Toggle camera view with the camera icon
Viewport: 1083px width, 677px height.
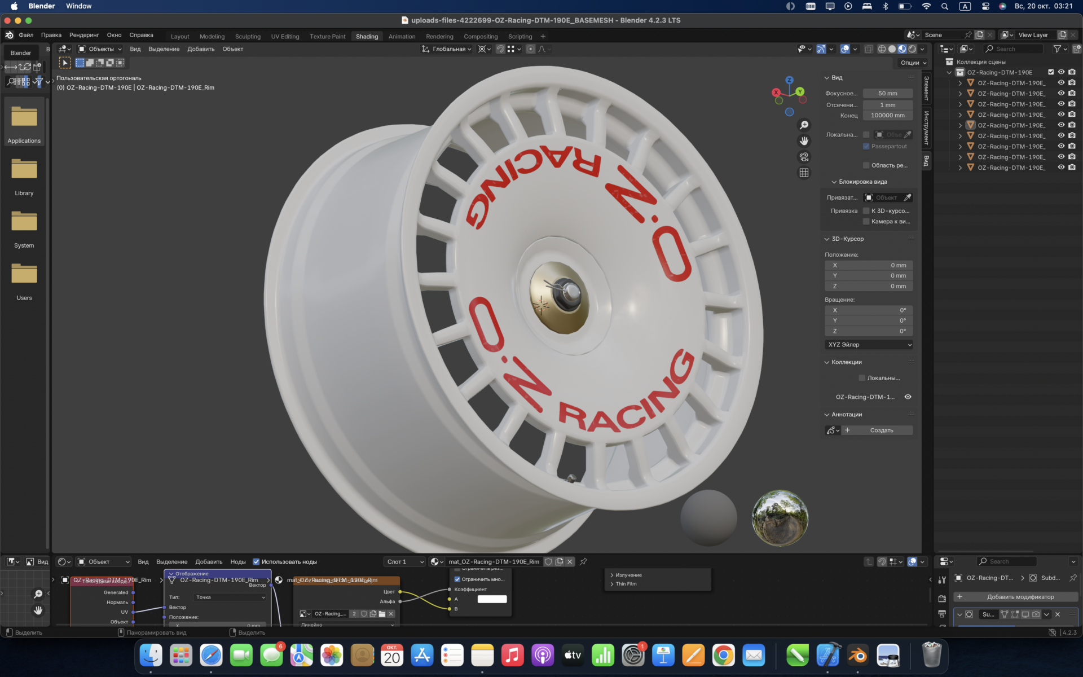tap(804, 157)
